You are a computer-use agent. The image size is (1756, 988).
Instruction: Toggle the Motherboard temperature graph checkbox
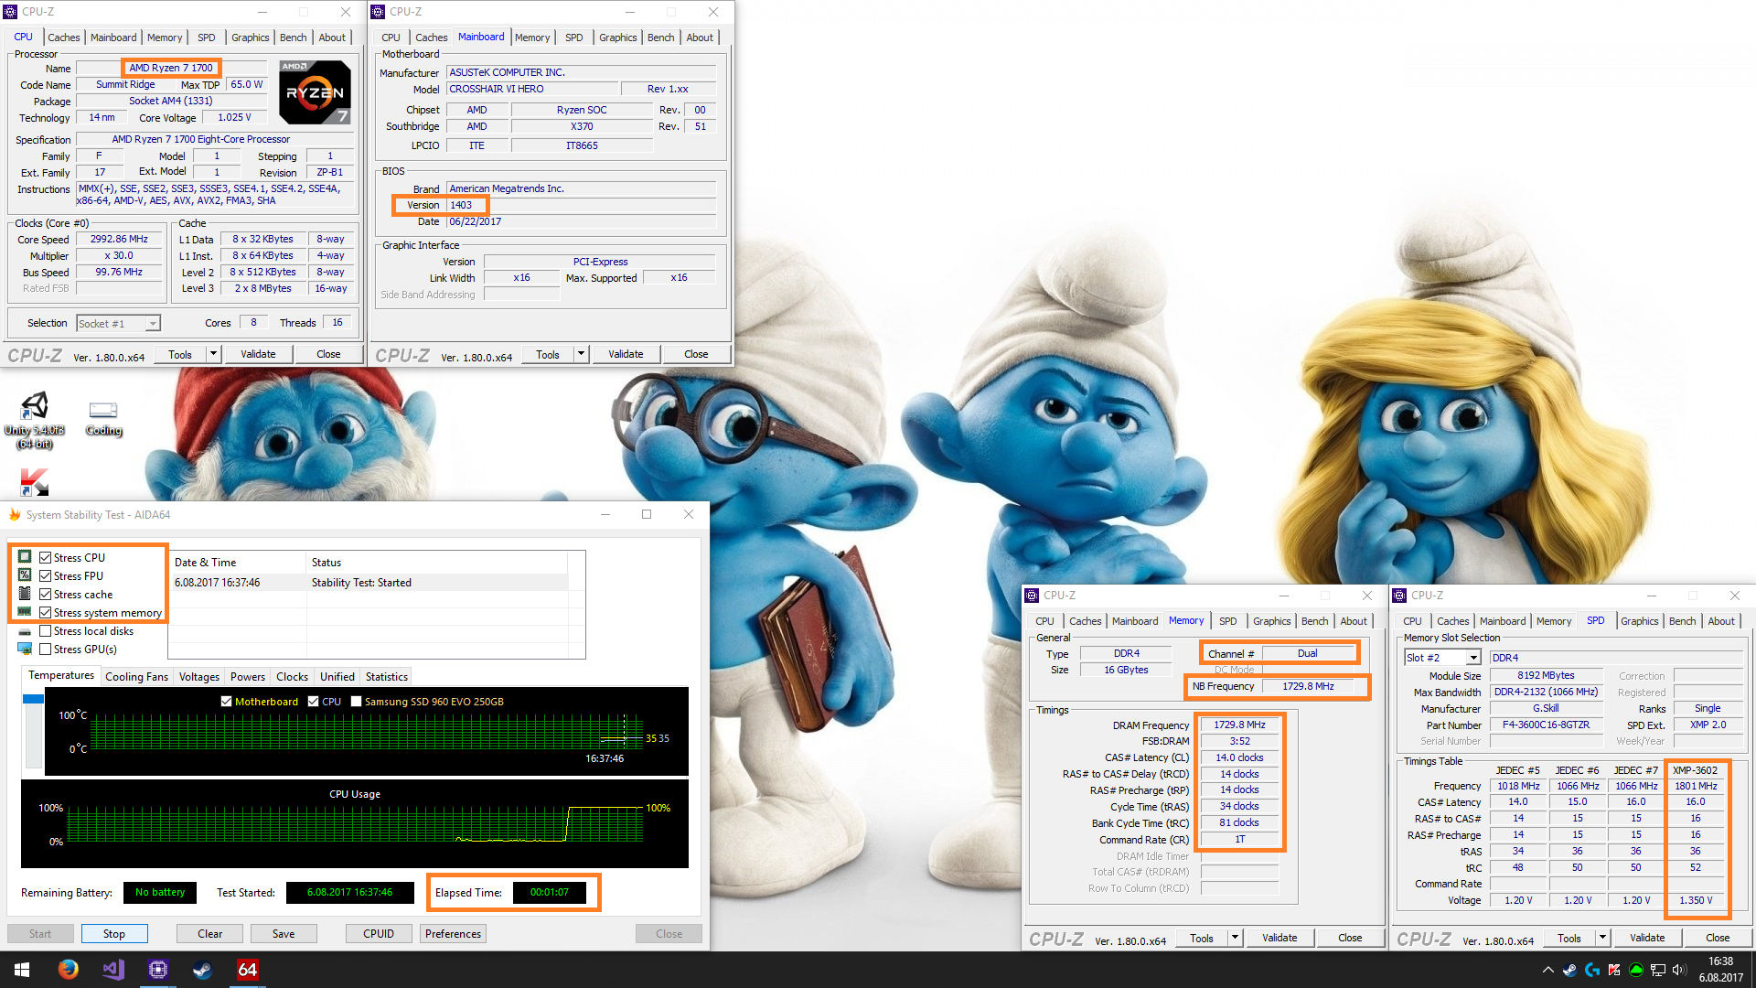226,702
